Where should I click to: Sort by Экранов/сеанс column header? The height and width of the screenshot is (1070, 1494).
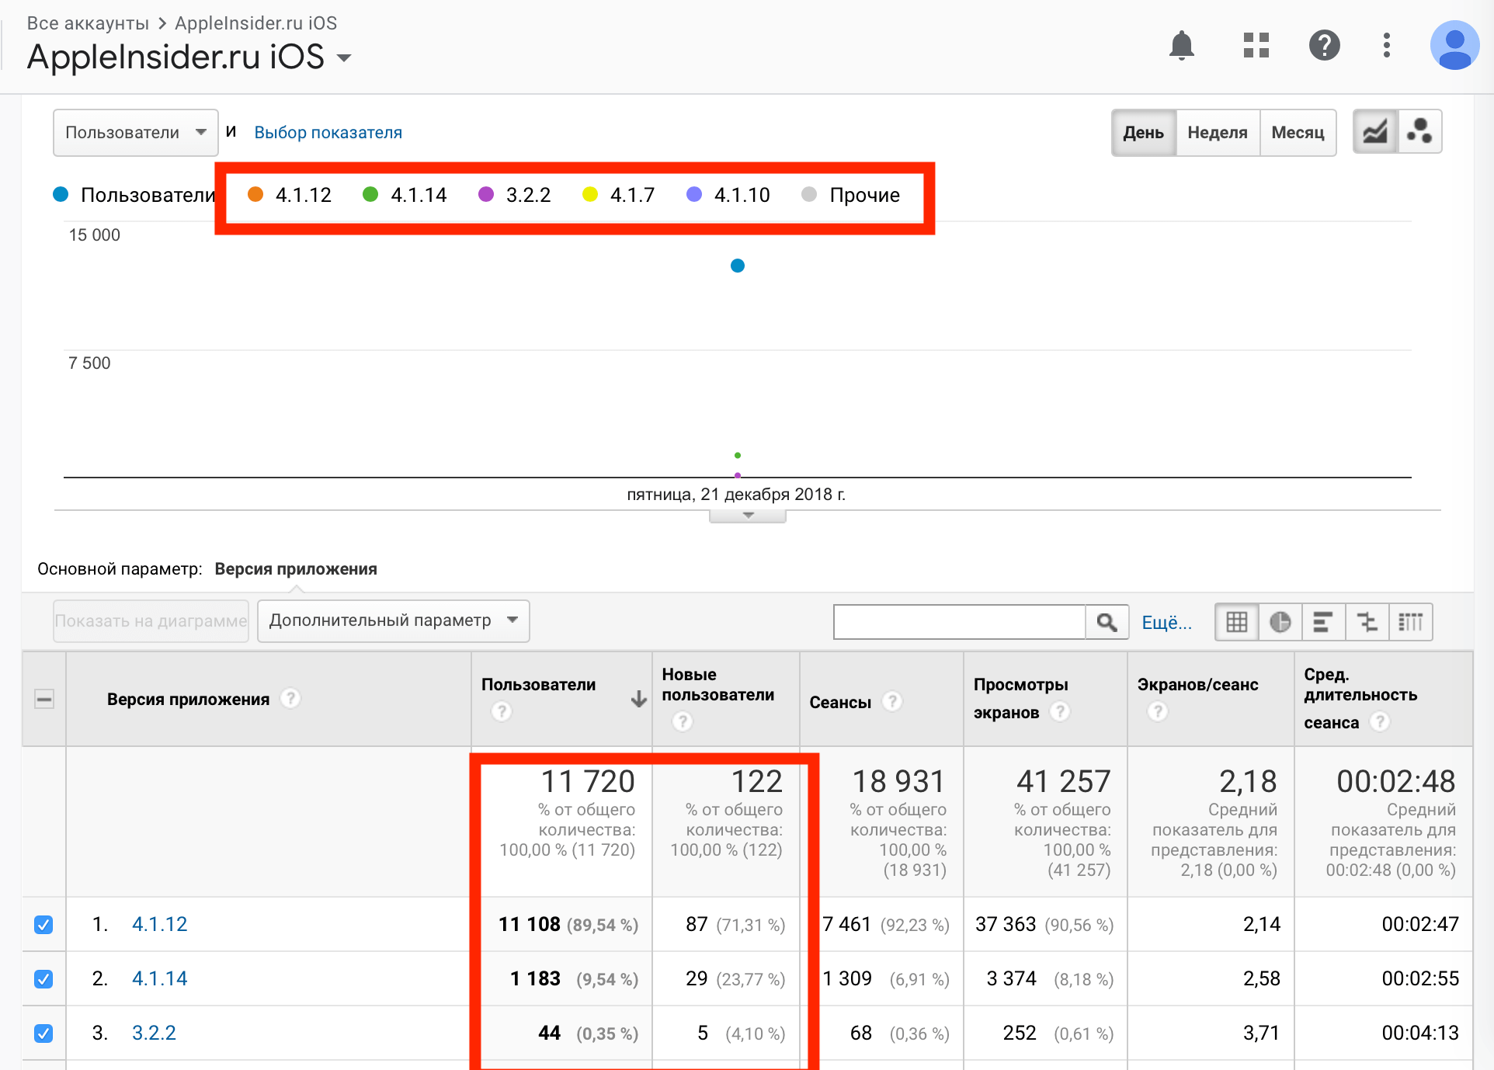(1197, 685)
